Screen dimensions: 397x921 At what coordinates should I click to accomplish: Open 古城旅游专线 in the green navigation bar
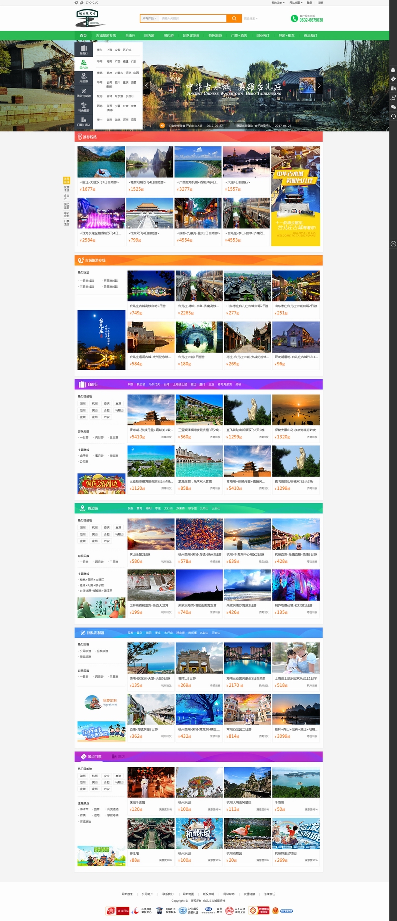click(x=106, y=36)
